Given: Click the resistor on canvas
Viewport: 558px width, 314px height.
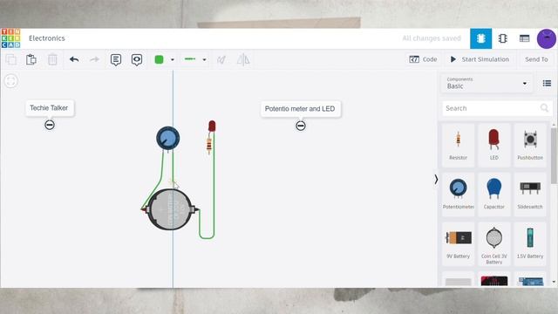Looking at the screenshot, I should pyautogui.click(x=209, y=145).
